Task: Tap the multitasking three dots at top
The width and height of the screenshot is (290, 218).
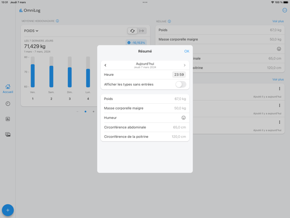Action: click(145, 3)
